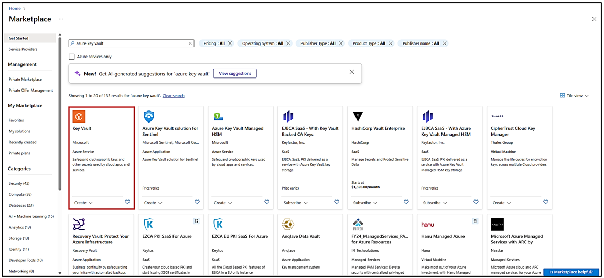Favorite Key Vault with the heart icon
This screenshot has width=604, height=278.
(x=127, y=202)
